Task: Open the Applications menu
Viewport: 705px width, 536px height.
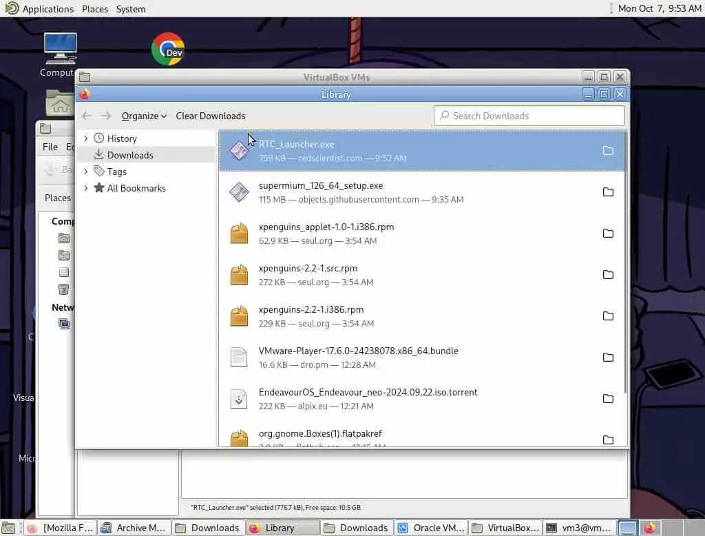Action: (x=48, y=9)
